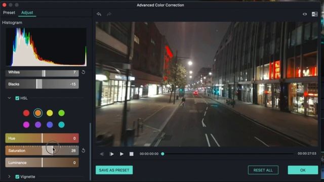Stop the video playback
This screenshot has height=182, width=324.
tap(132, 154)
